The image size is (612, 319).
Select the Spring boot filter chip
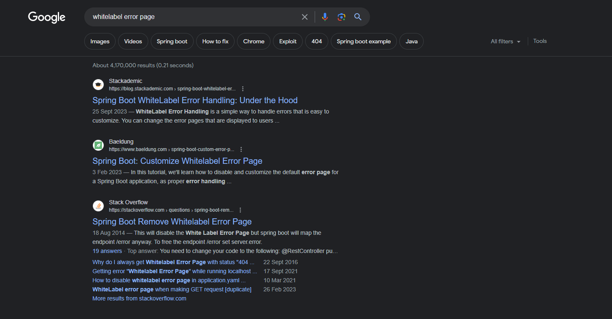tap(172, 41)
